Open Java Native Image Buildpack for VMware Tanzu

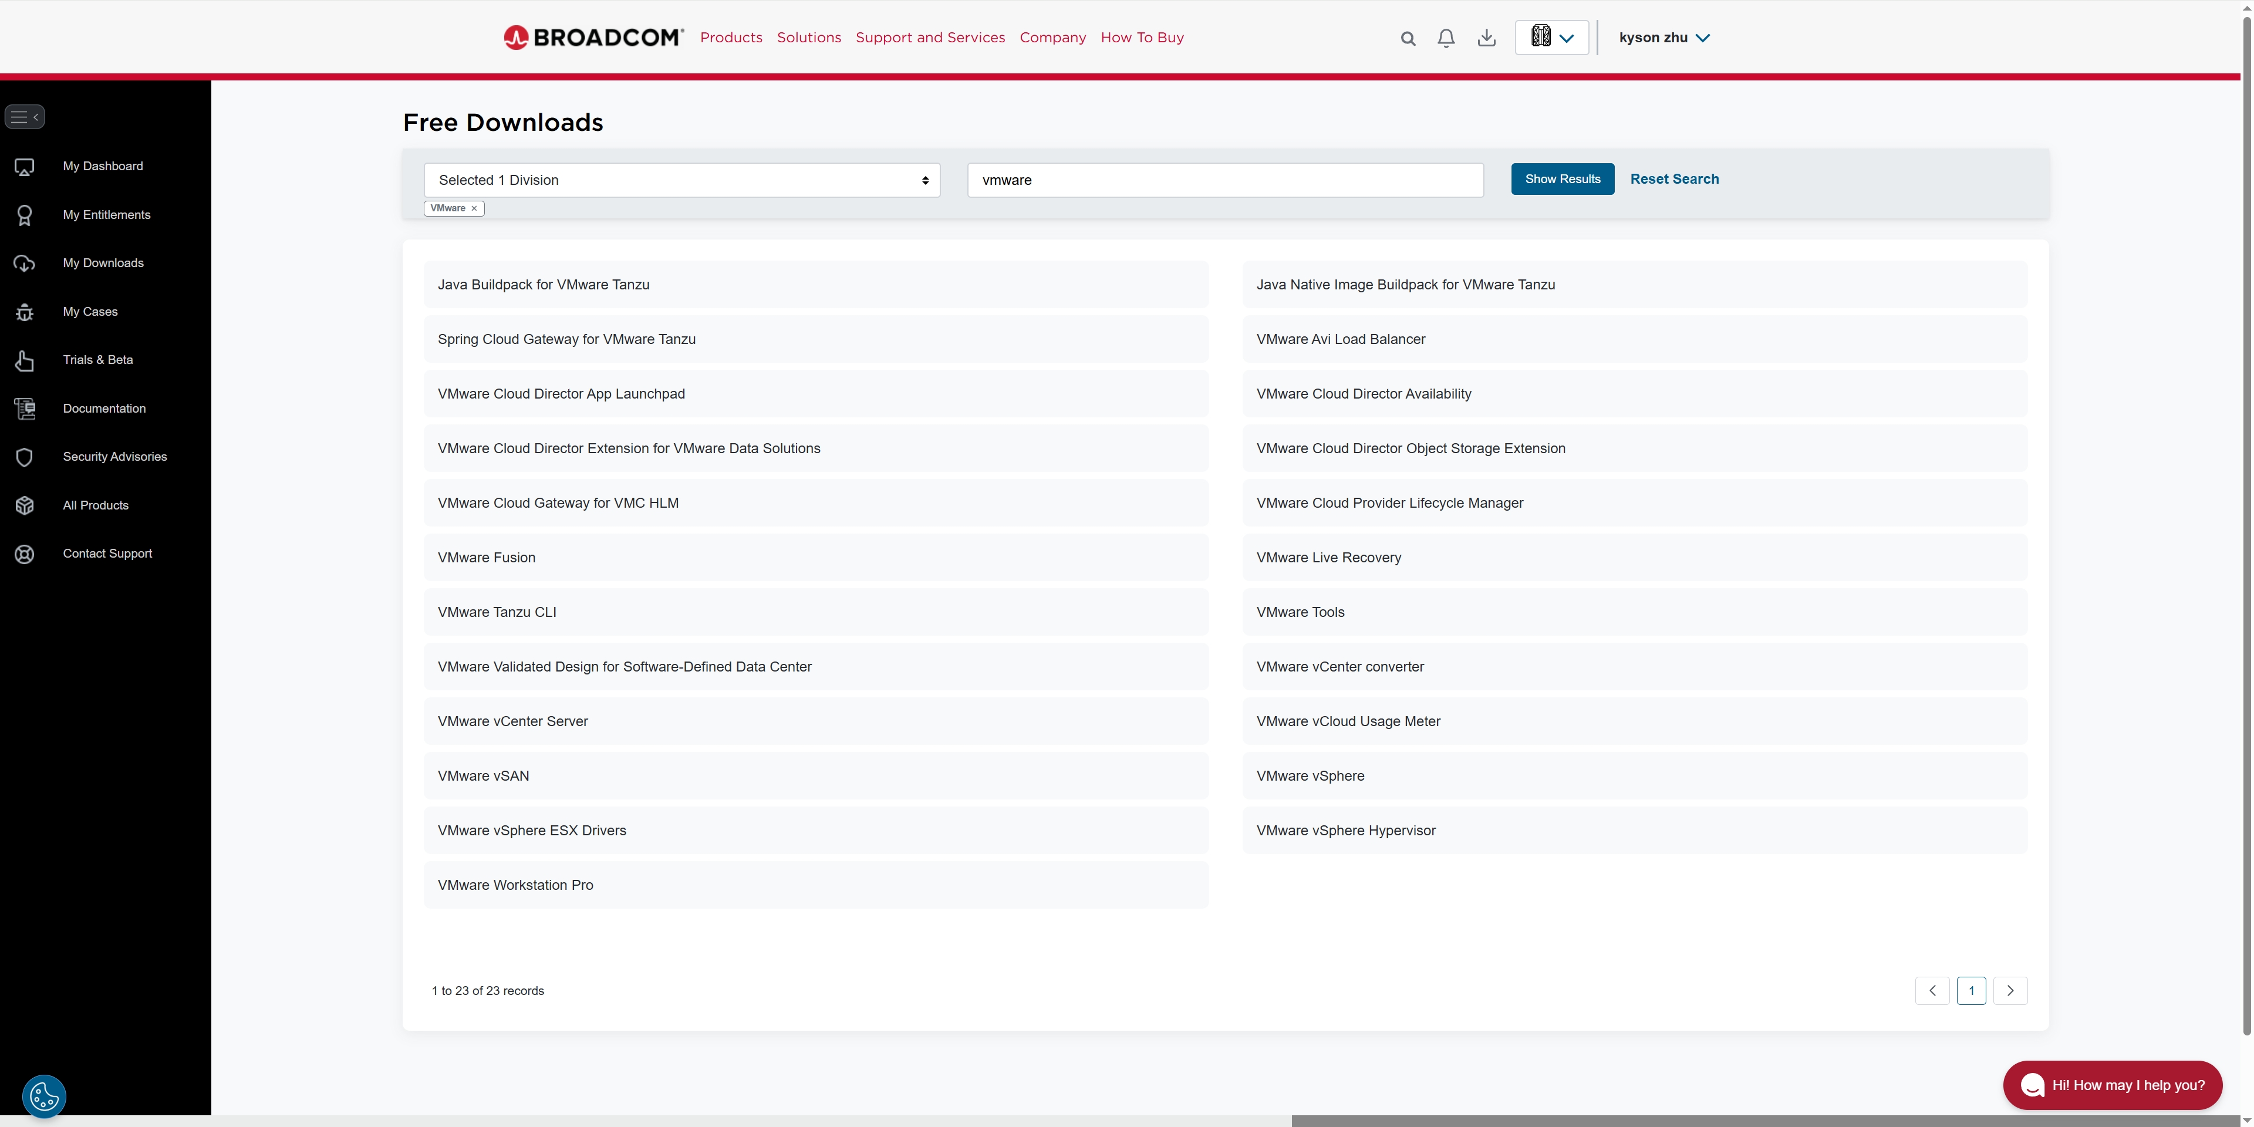(1634, 284)
